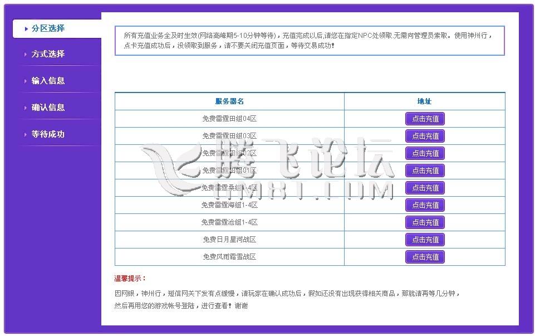The width and height of the screenshot is (535, 336).
Task: Click 点击充值 beside 免费雷霆海组1-4区
Action: (425, 205)
